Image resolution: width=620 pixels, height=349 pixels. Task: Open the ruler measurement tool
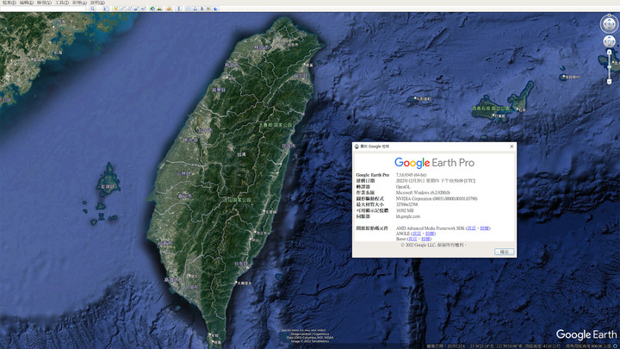179,9
